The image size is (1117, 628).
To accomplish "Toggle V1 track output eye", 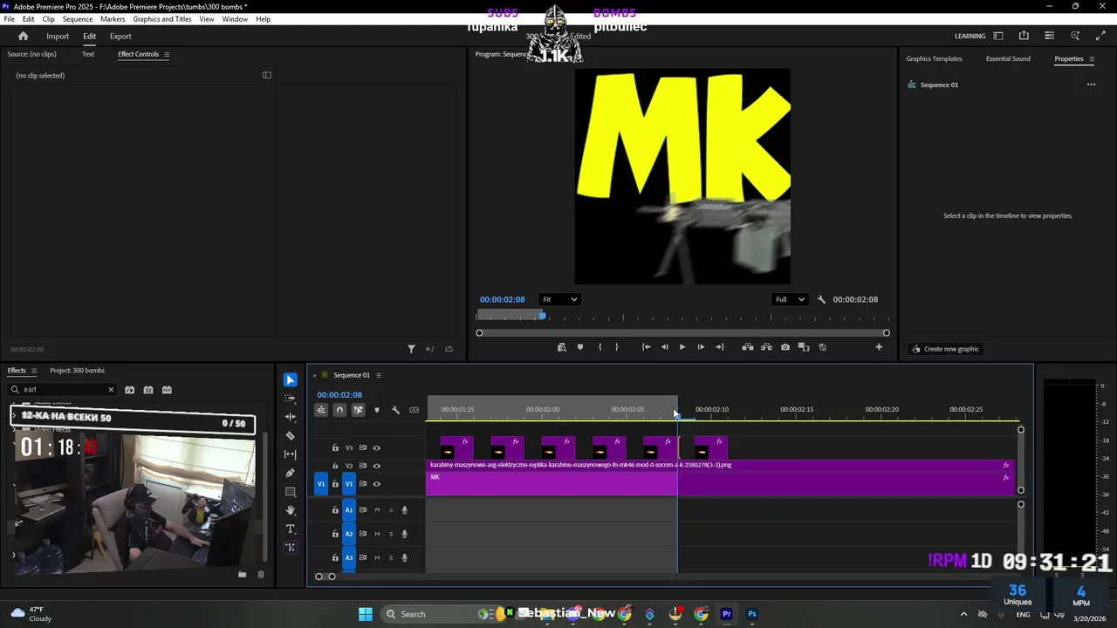I will (377, 484).
